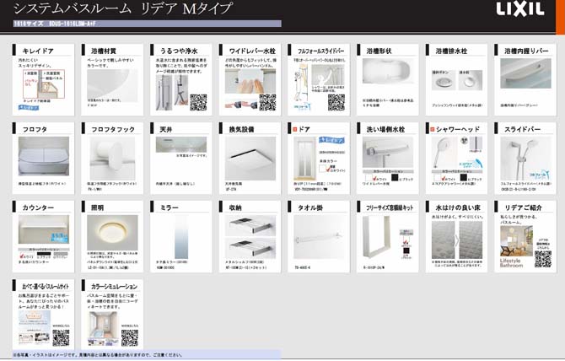
Task: Click the small round faceplate image in シャワーヘッド card
Action: (465, 141)
